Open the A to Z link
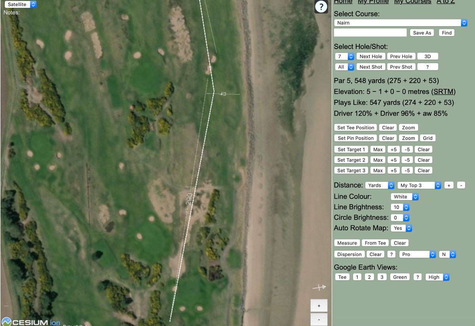475x326 pixels. (446, 2)
